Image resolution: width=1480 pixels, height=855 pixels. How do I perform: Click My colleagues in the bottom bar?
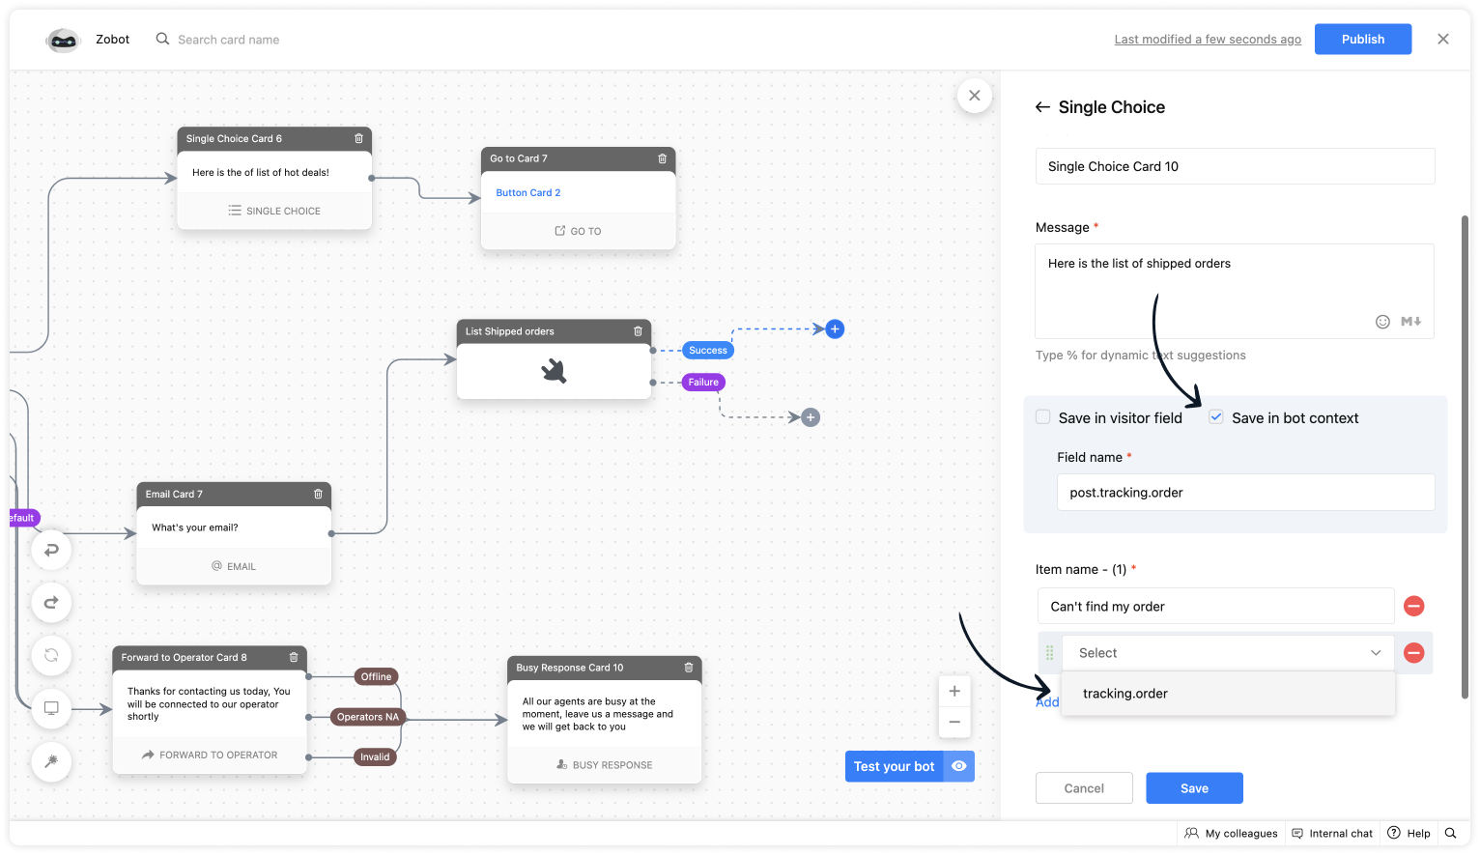click(x=1231, y=833)
